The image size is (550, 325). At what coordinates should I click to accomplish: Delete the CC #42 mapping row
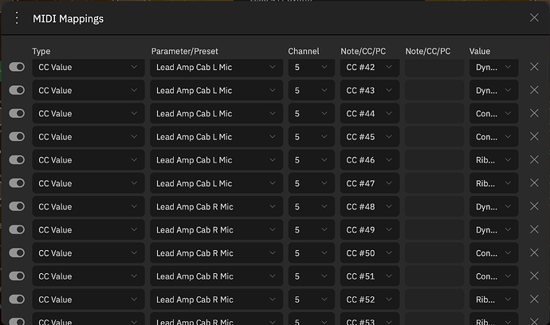[534, 67]
